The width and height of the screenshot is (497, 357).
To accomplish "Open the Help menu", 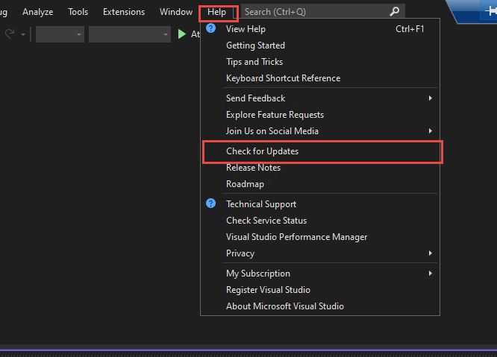I will tap(217, 12).
